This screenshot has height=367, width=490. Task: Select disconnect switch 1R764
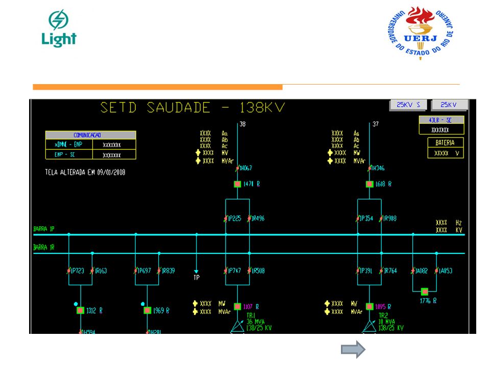pyautogui.click(x=381, y=271)
